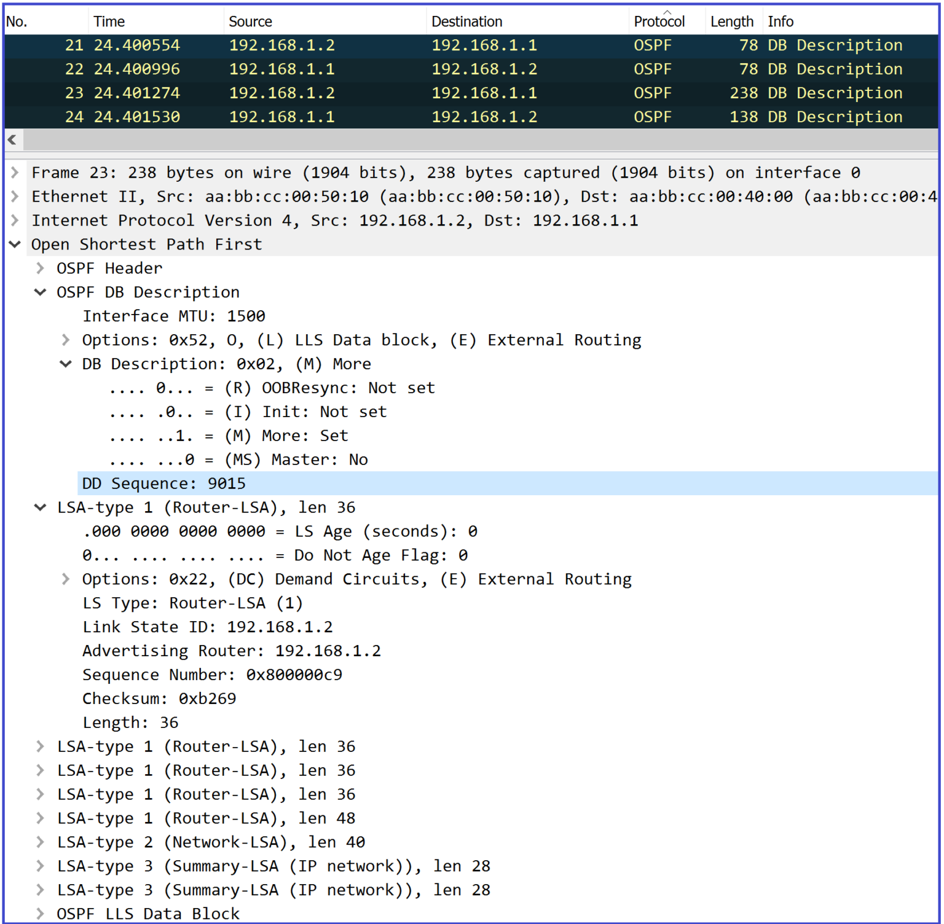The height and width of the screenshot is (924, 944).
Task: Expand the Network-LSA len 40 entry
Action: (40, 842)
